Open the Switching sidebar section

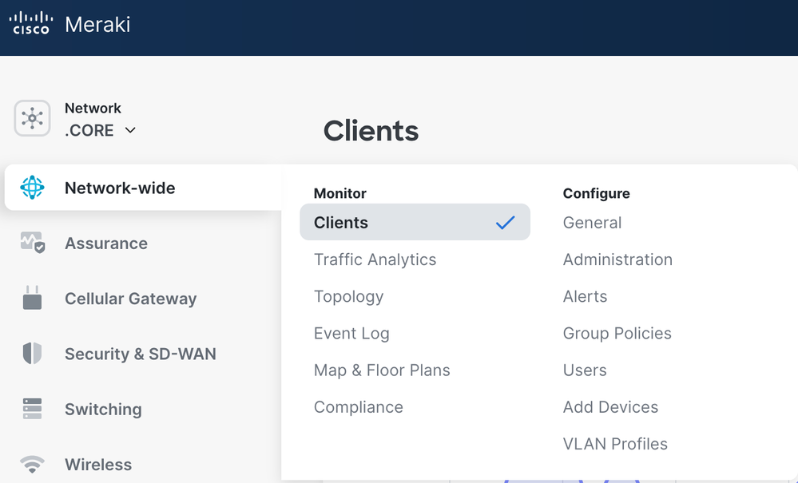click(103, 410)
